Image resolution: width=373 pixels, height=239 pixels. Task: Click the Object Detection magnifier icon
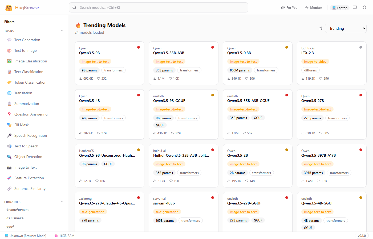click(x=9, y=157)
